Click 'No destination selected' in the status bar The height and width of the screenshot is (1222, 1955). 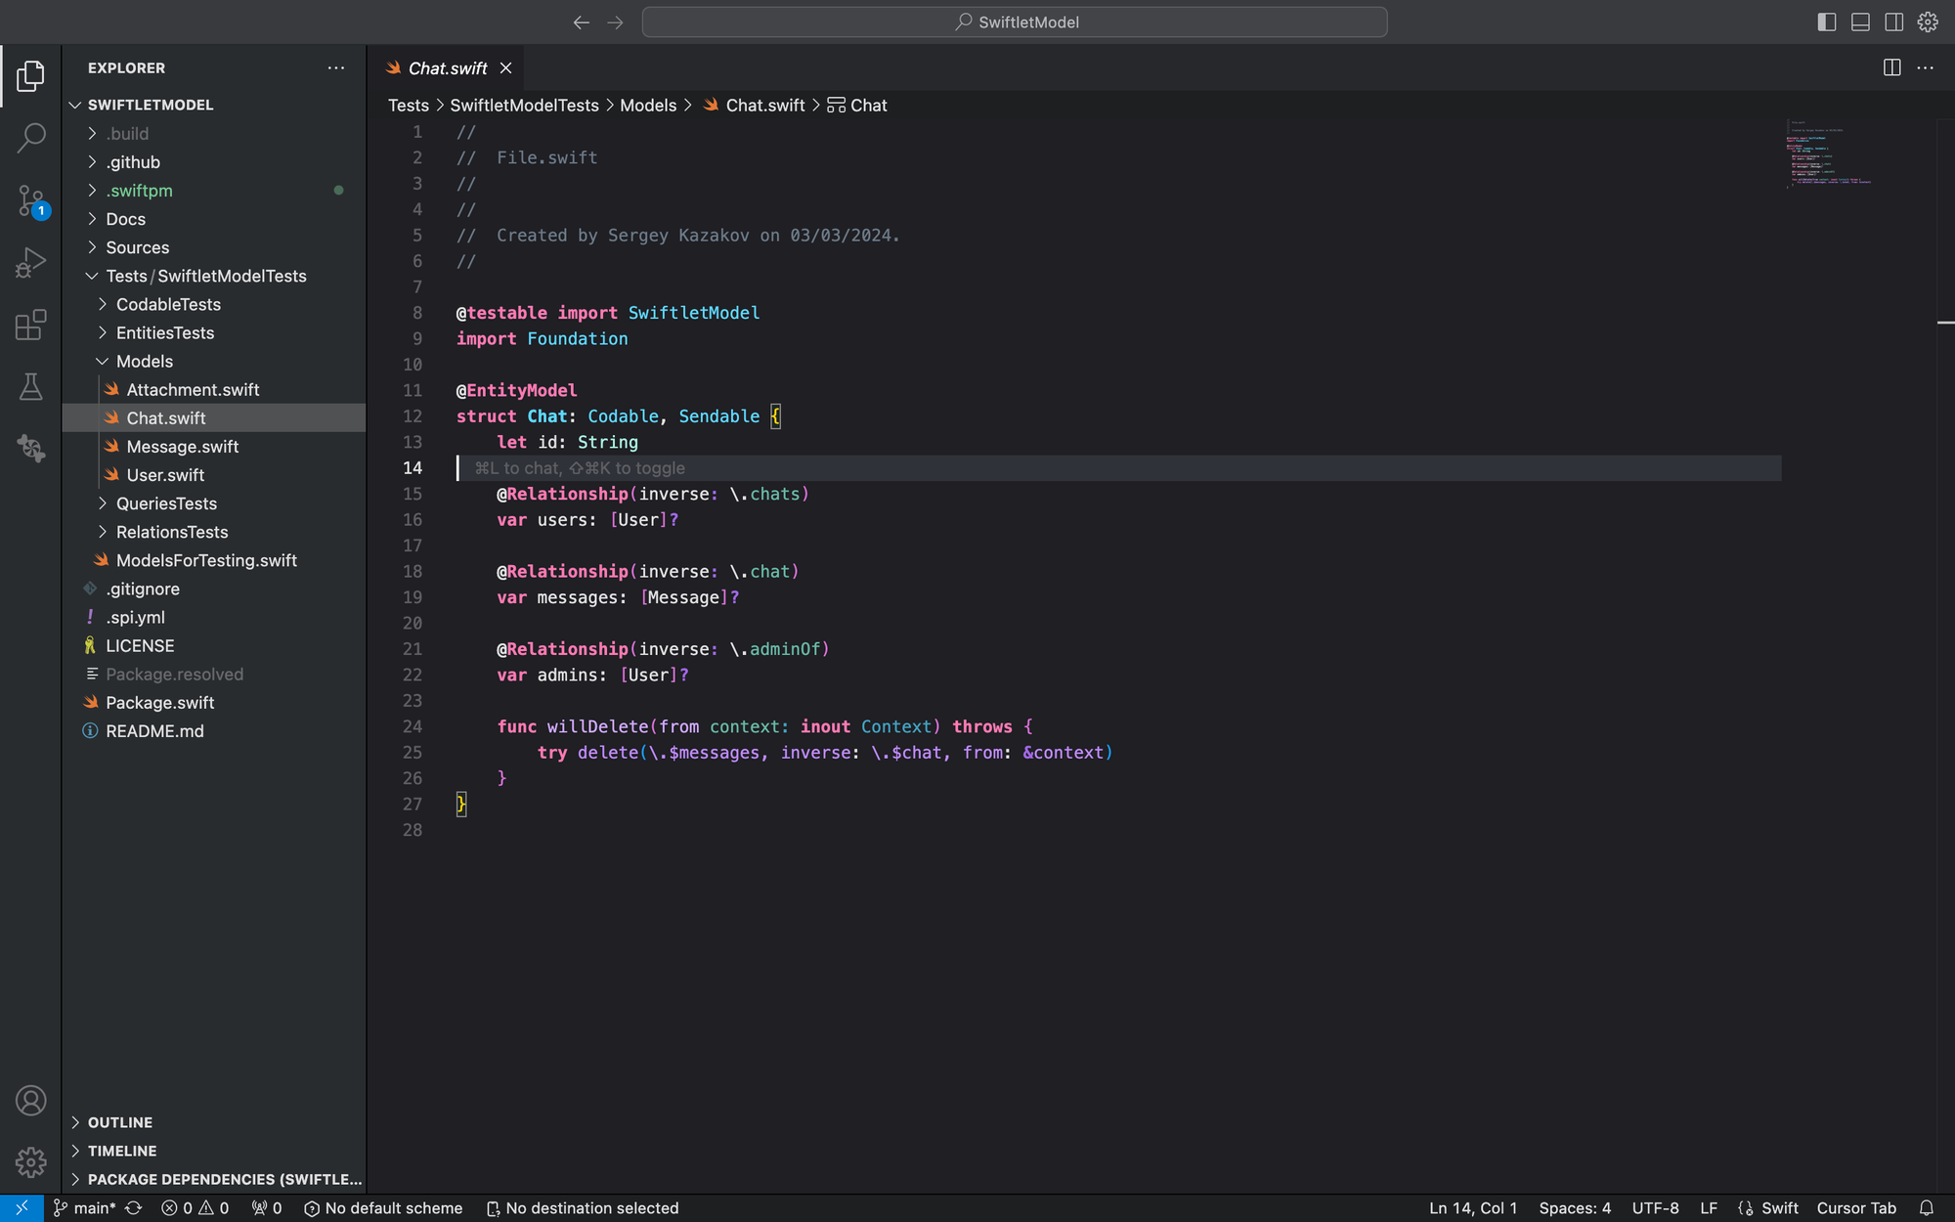pos(591,1207)
